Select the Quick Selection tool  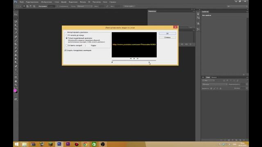click(x=16, y=25)
